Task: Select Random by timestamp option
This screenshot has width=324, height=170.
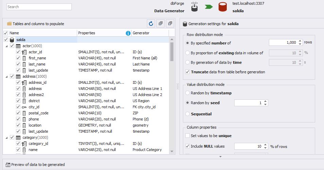Action: pyautogui.click(x=188, y=93)
